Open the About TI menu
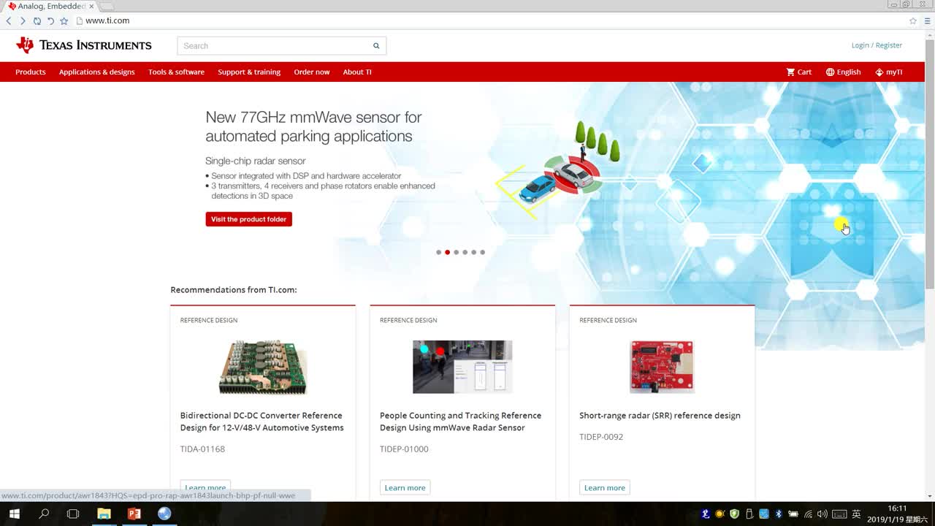935x526 pixels. pyautogui.click(x=357, y=72)
